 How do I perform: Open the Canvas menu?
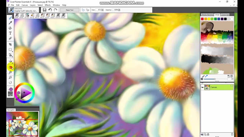tap(25, 5)
